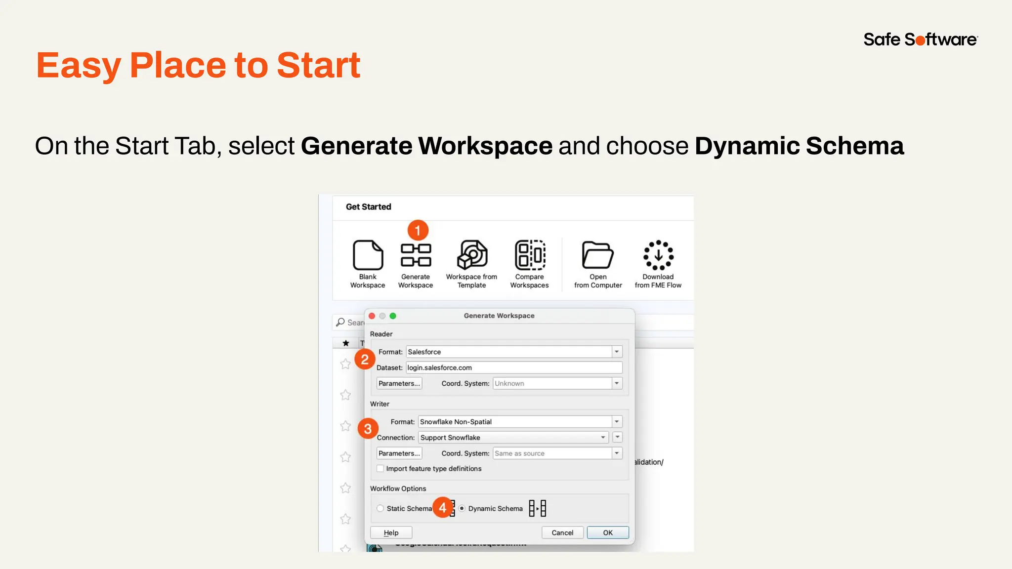Click the Safe Software logo

pyautogui.click(x=921, y=40)
